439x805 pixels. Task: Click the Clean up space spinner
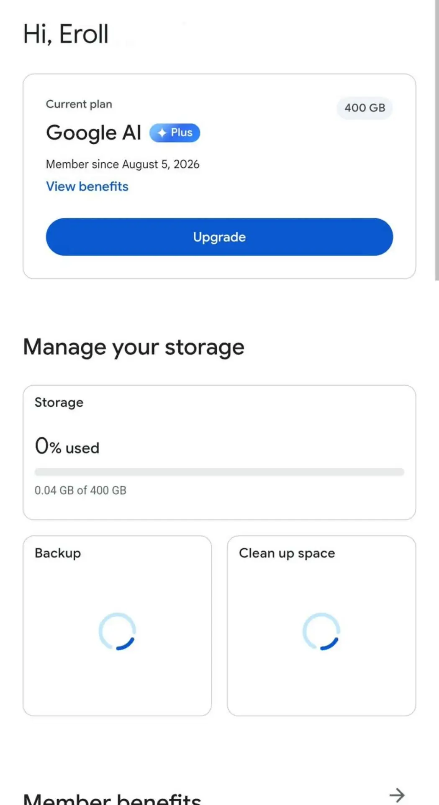tap(321, 631)
